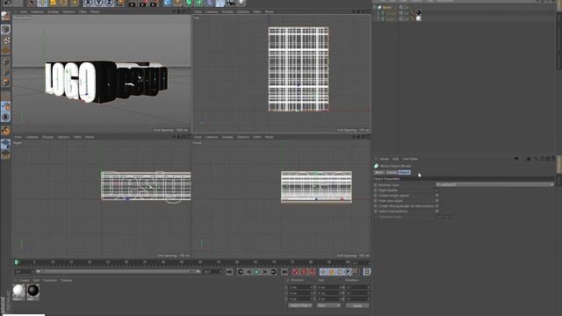The image size is (562, 316).
Task: Toggle Create Phong breaks at intersections checkbox
Action: [x=437, y=206]
